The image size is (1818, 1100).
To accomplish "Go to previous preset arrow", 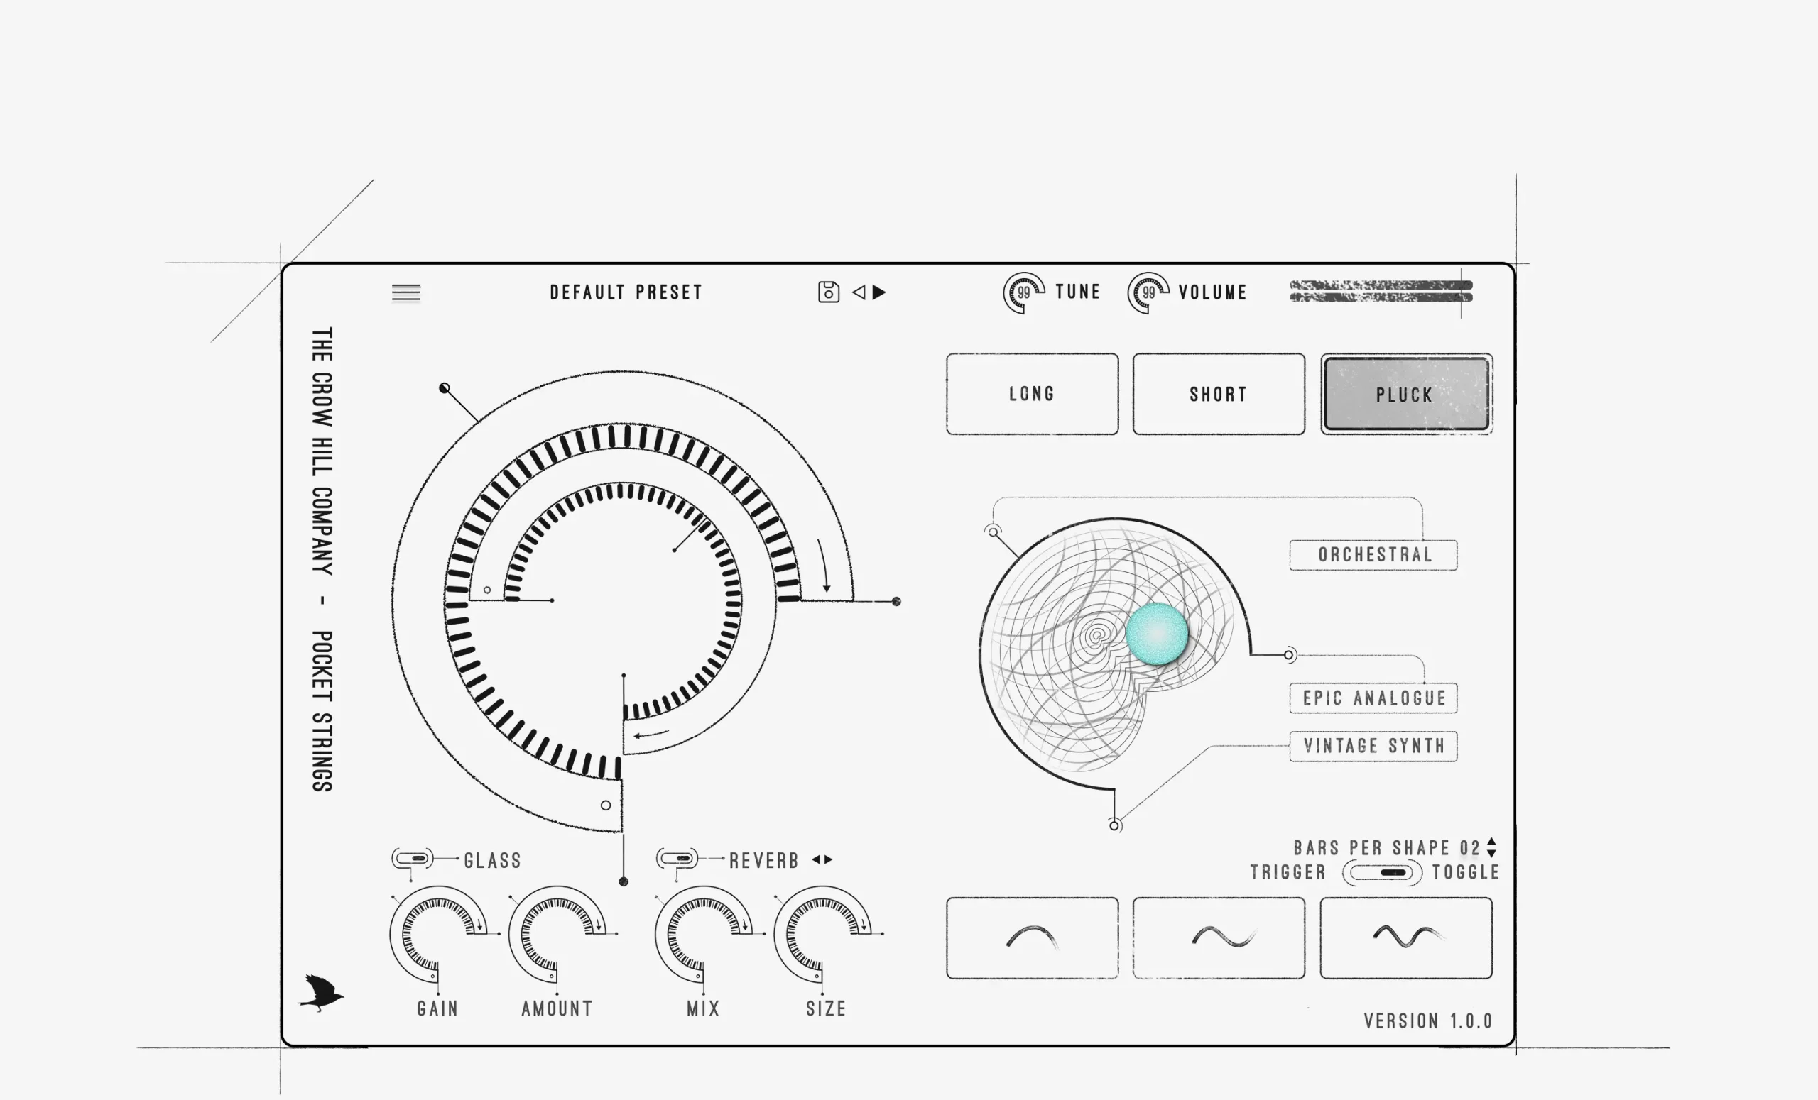I will point(859,292).
